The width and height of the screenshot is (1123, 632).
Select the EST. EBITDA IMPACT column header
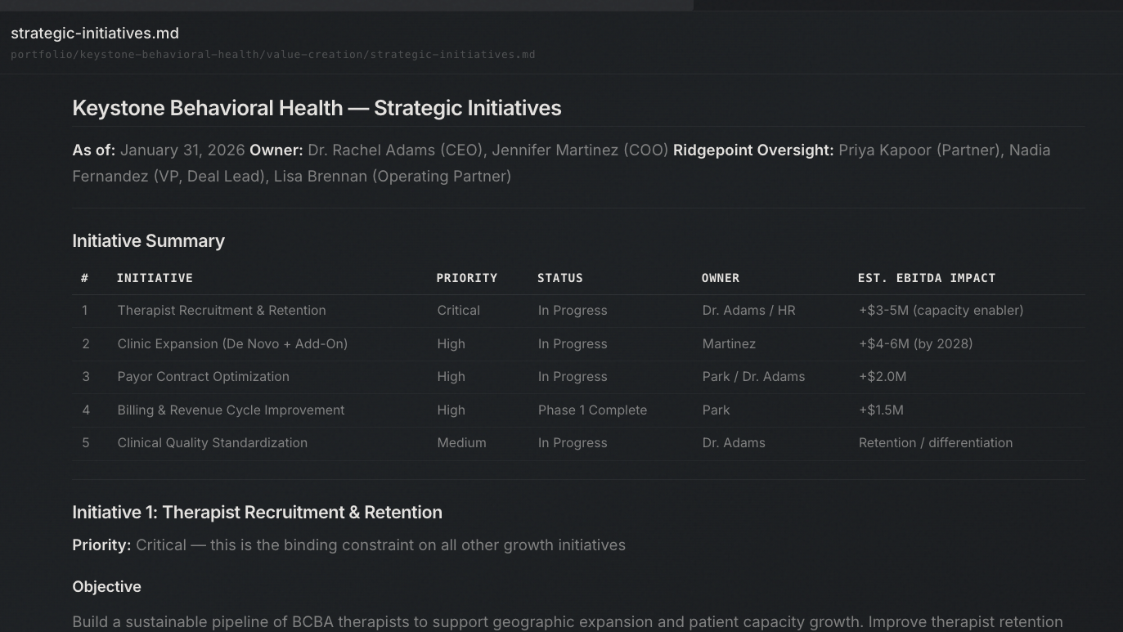pyautogui.click(x=927, y=278)
